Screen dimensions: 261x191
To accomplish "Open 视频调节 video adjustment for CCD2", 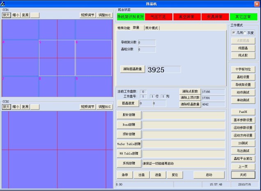I will click(x=87, y=107).
